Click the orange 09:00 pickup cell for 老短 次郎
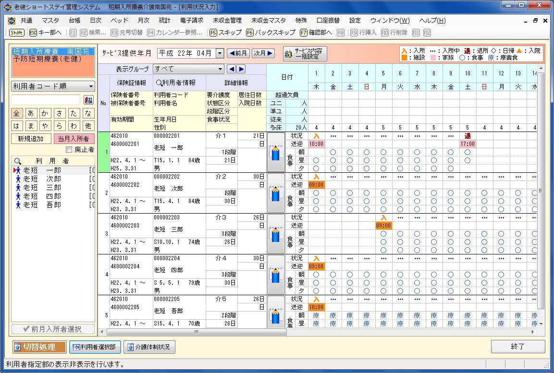This screenshot has height=373, width=554. tap(316, 185)
